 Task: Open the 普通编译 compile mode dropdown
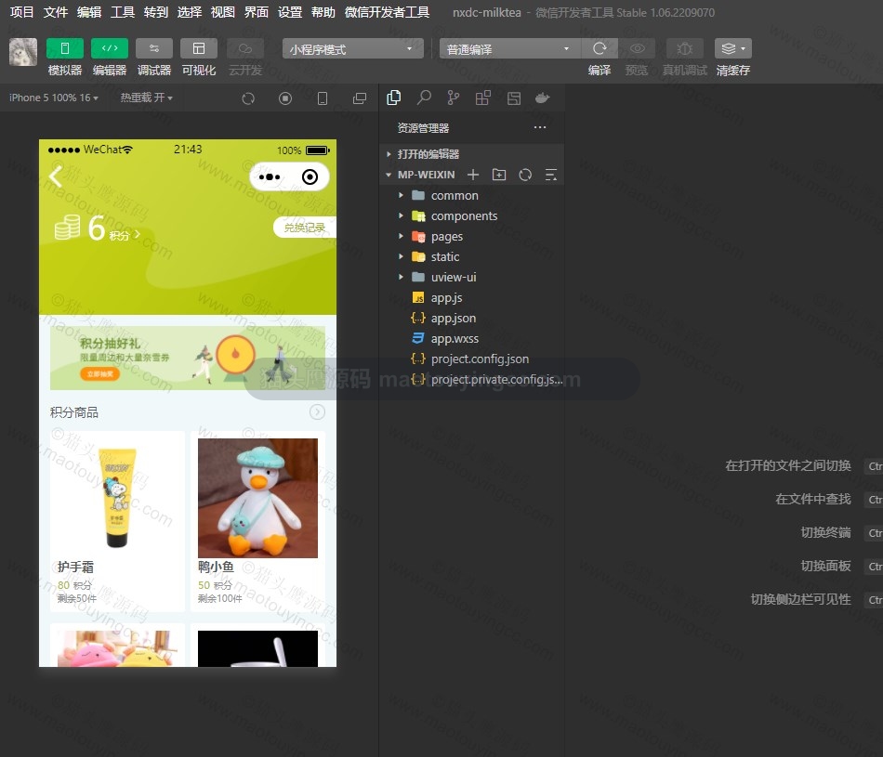pos(509,49)
